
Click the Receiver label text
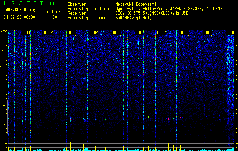coord(77,13)
